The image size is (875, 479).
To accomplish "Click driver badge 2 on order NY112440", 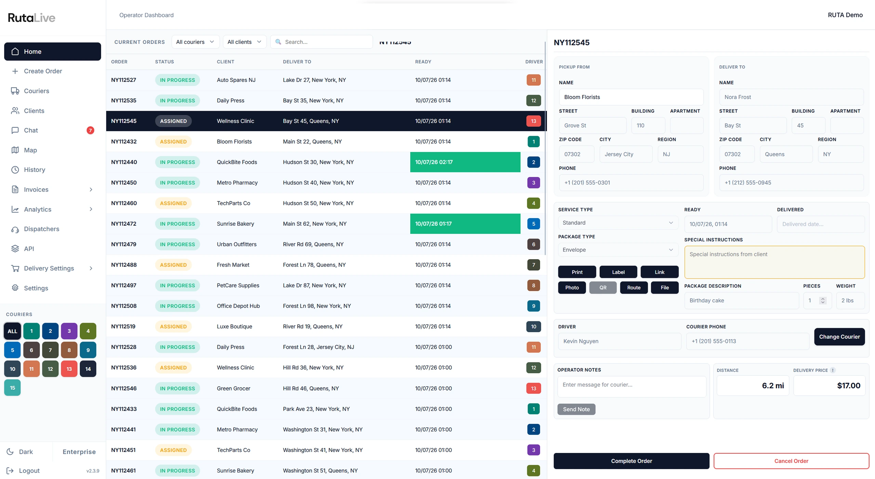I will 533,162.
